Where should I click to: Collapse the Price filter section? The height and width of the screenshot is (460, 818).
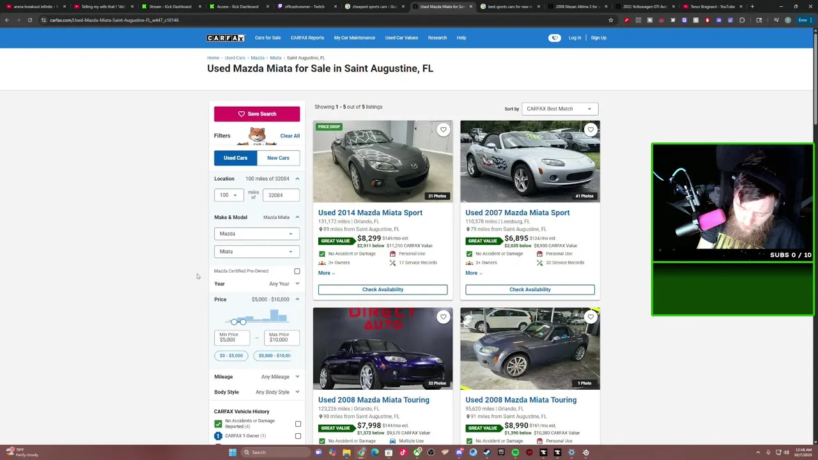pyautogui.click(x=297, y=299)
